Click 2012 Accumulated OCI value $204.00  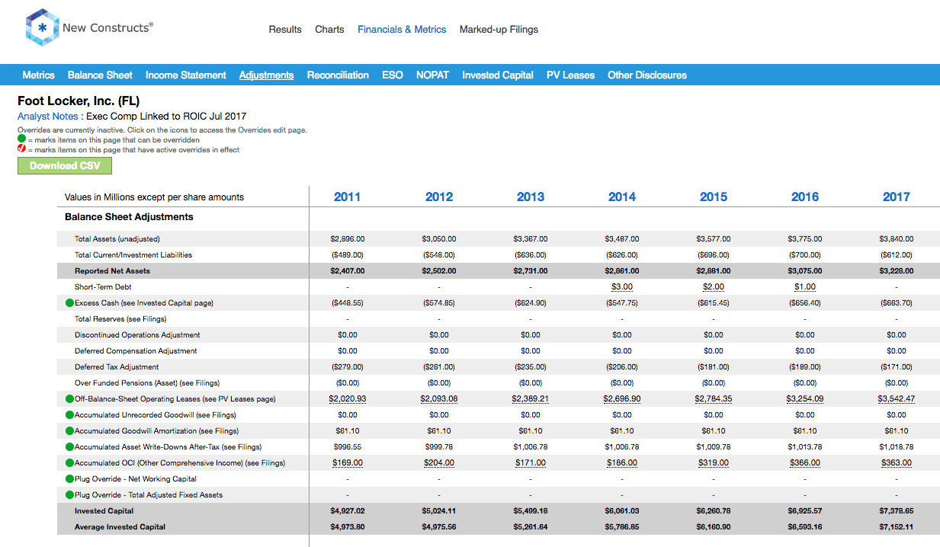coord(439,463)
